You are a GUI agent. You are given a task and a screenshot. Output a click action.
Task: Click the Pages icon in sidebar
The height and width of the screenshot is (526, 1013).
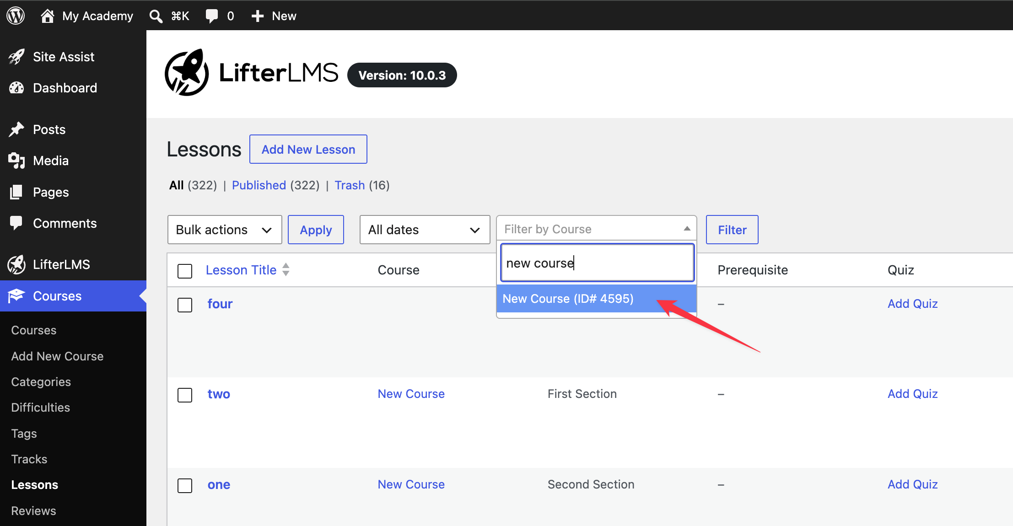point(16,192)
